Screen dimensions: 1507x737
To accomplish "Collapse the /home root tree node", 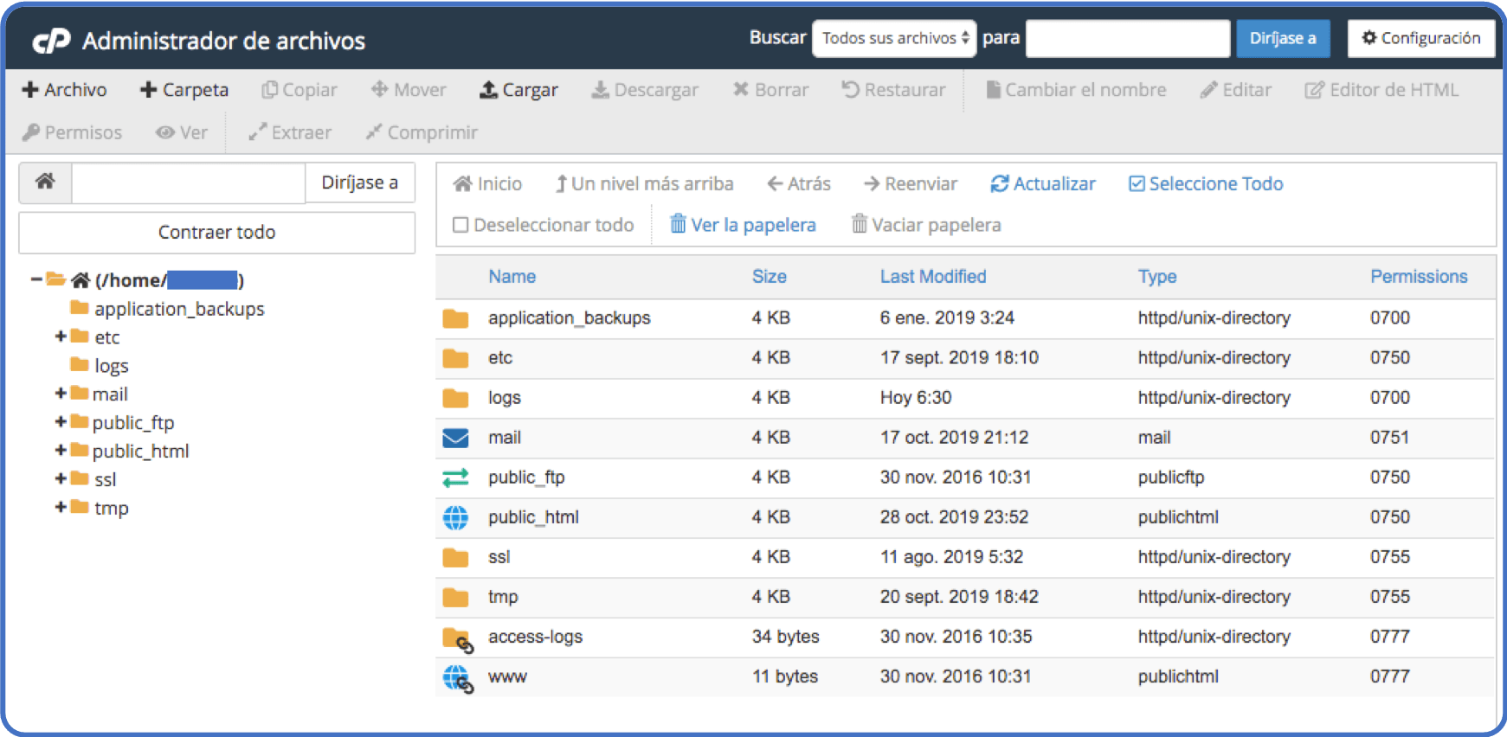I will (36, 279).
